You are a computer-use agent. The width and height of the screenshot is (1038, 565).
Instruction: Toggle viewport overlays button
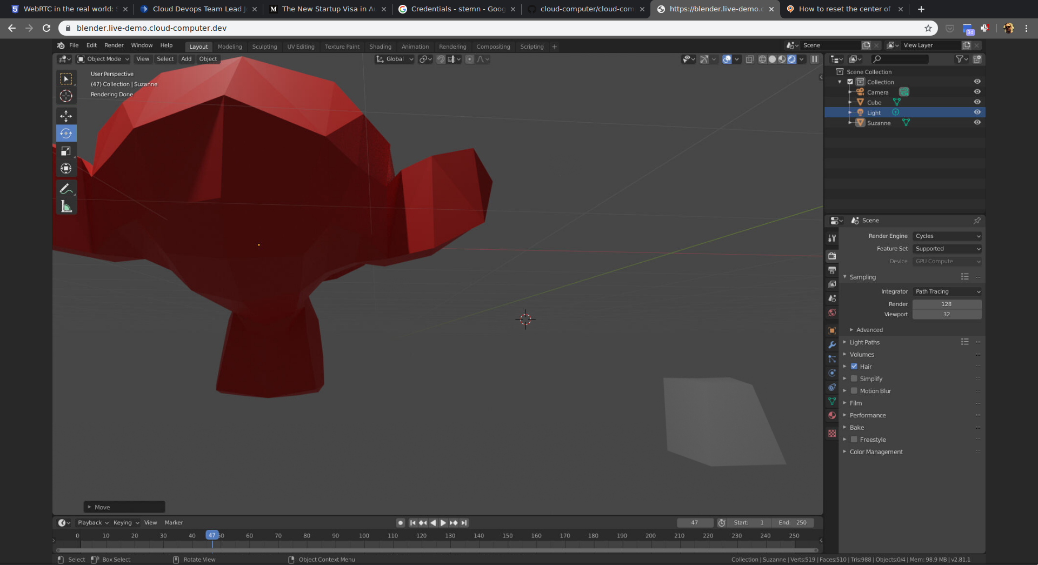click(727, 59)
